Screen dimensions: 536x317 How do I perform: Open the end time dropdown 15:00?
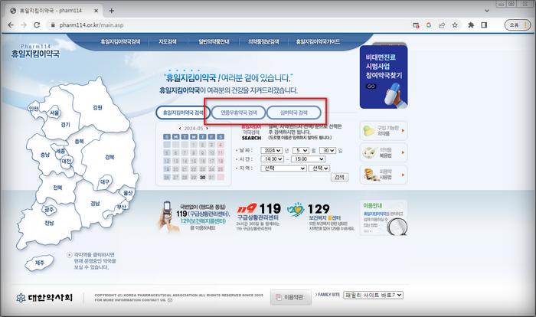click(308, 159)
